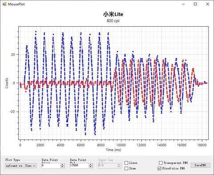Click the Data Point Start spinner arrows
This screenshot has width=214, height=175.
coord(62,166)
